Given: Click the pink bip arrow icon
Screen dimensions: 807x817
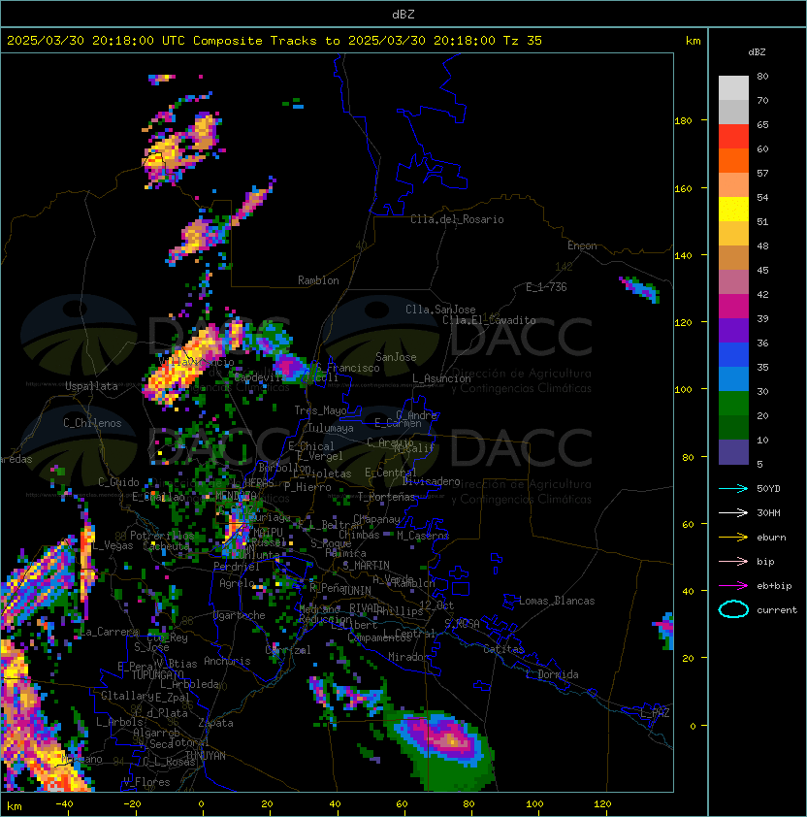Looking at the screenshot, I should [733, 561].
